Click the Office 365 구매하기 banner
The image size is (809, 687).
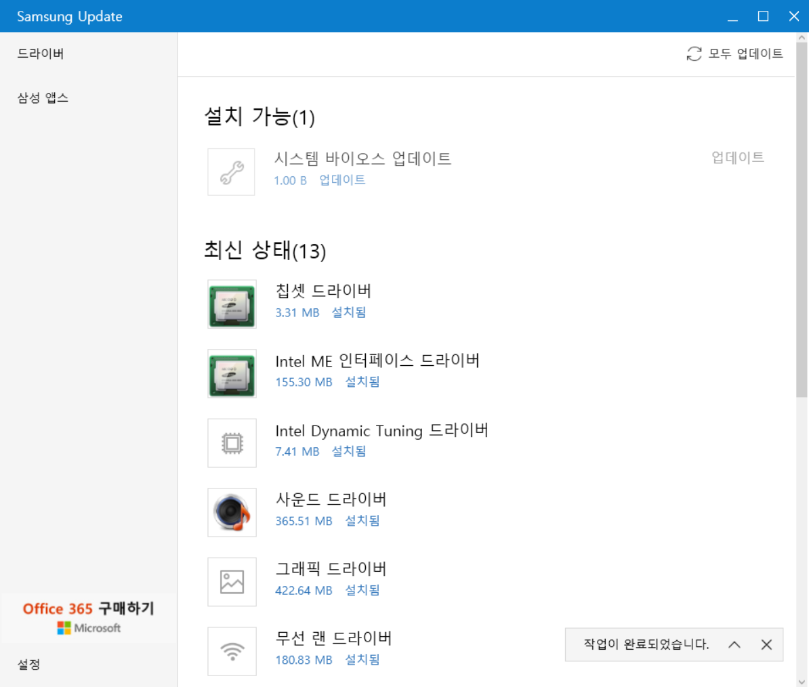point(88,617)
